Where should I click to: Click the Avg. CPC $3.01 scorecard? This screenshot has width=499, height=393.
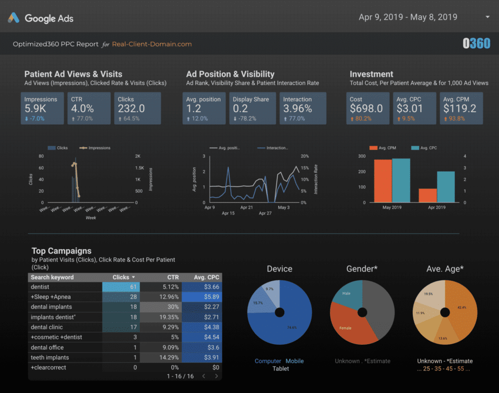(414, 109)
